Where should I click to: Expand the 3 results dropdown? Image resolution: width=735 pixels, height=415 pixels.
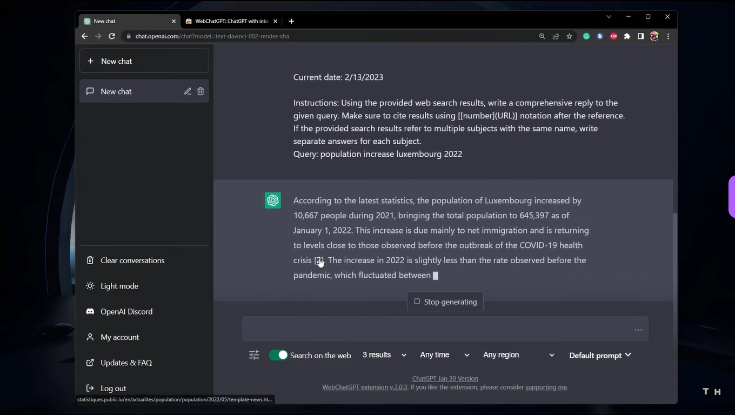coord(384,355)
